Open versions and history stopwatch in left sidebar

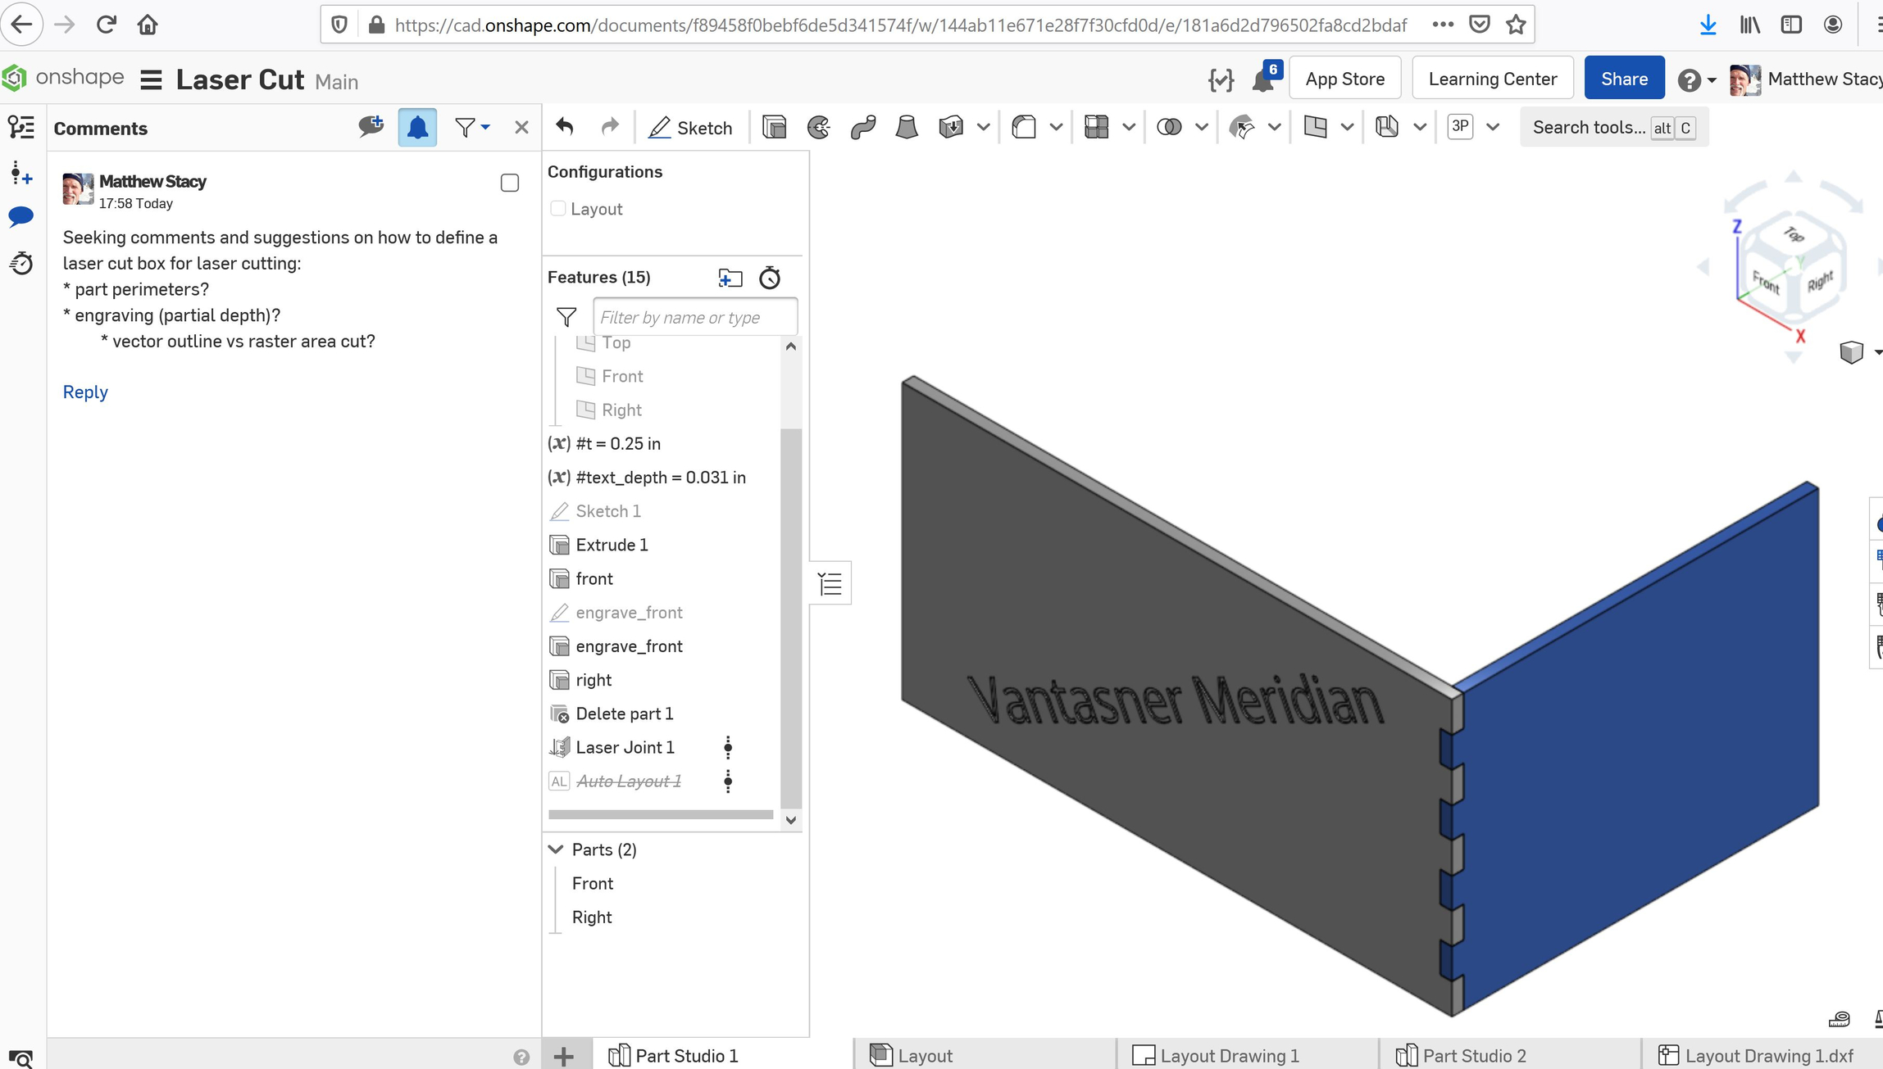coord(20,263)
